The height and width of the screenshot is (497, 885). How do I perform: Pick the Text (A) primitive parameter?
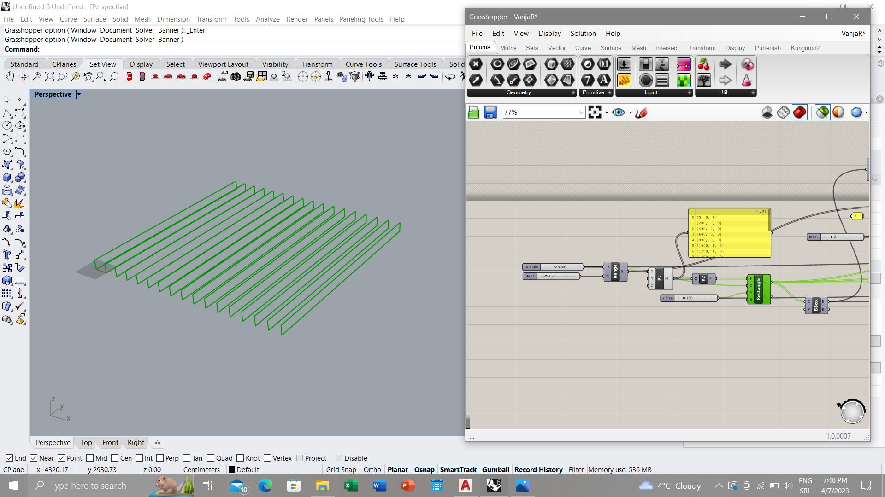[x=604, y=80]
